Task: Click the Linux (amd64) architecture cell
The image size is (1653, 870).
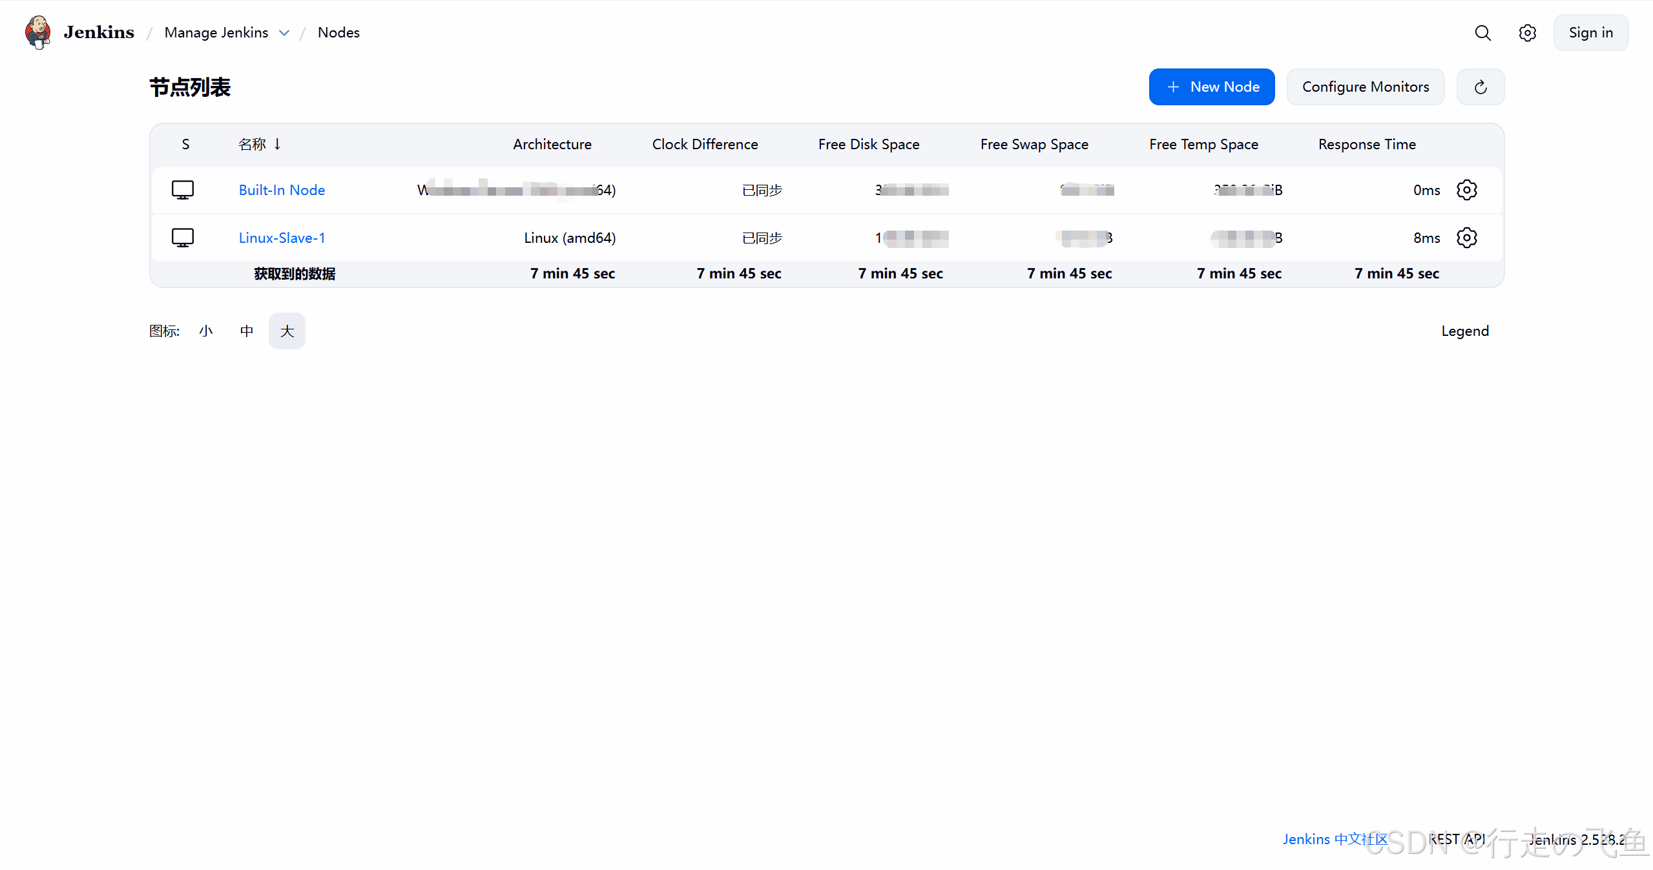Action: pos(570,238)
